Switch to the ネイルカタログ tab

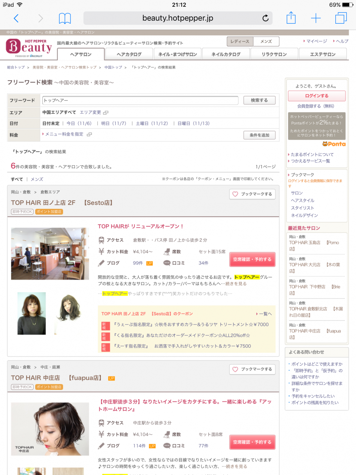pyautogui.click(x=226, y=54)
